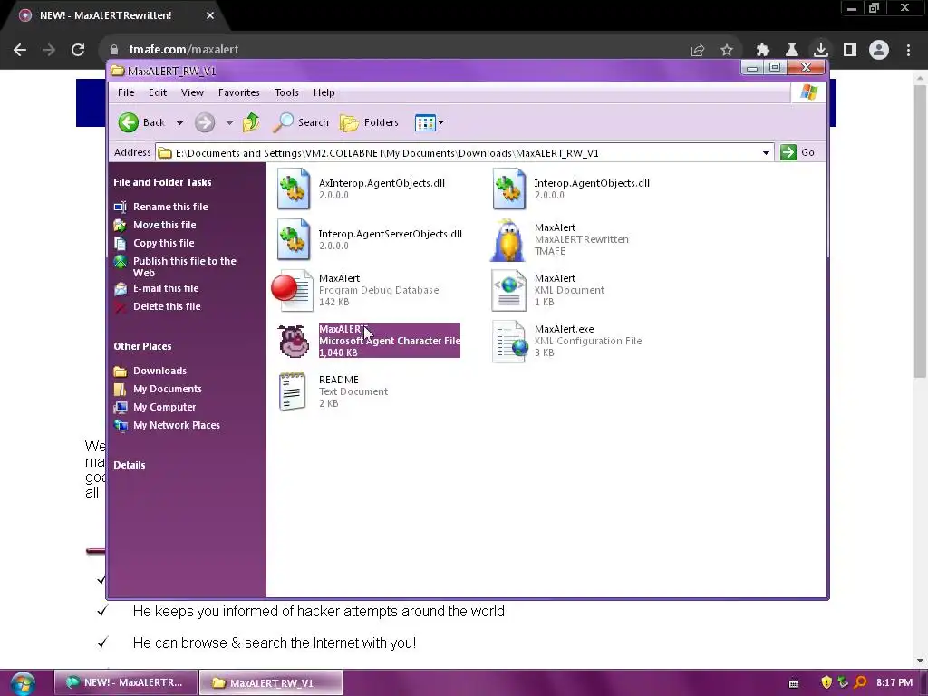Click Chrome back navigation arrow
Image resolution: width=928 pixels, height=696 pixels.
20,50
